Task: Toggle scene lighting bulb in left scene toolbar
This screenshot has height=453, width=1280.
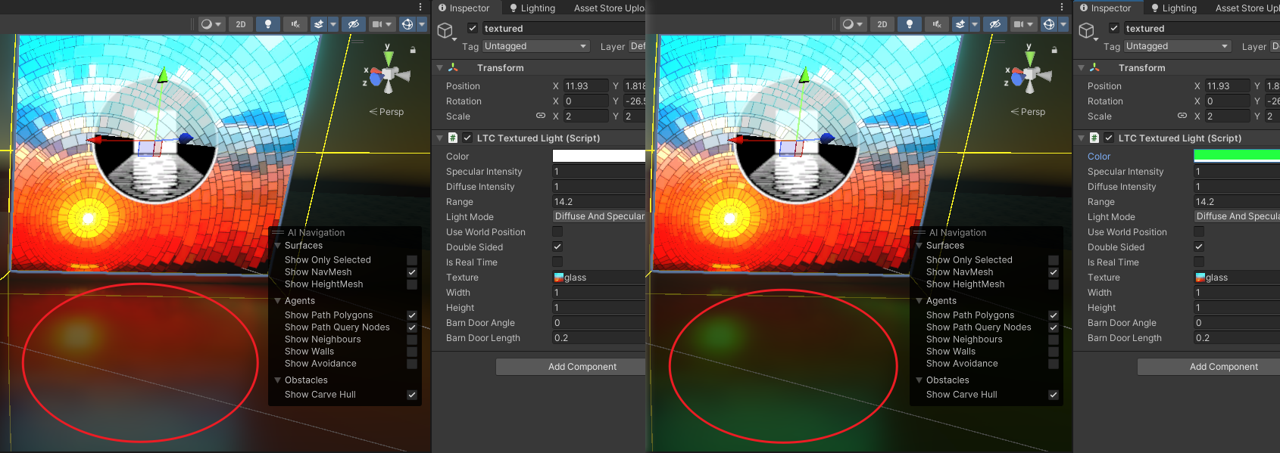Action: coord(267,24)
